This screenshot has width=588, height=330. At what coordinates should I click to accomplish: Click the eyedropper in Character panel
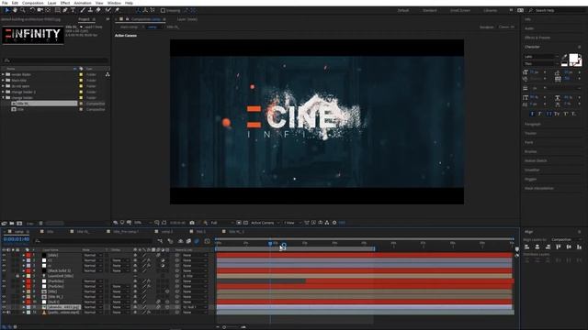[565, 57]
